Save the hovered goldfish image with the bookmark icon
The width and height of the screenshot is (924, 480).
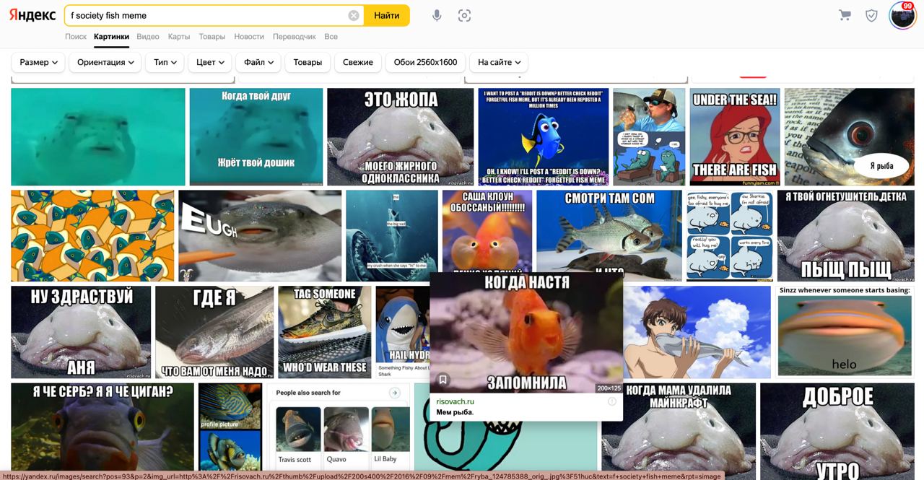click(443, 380)
